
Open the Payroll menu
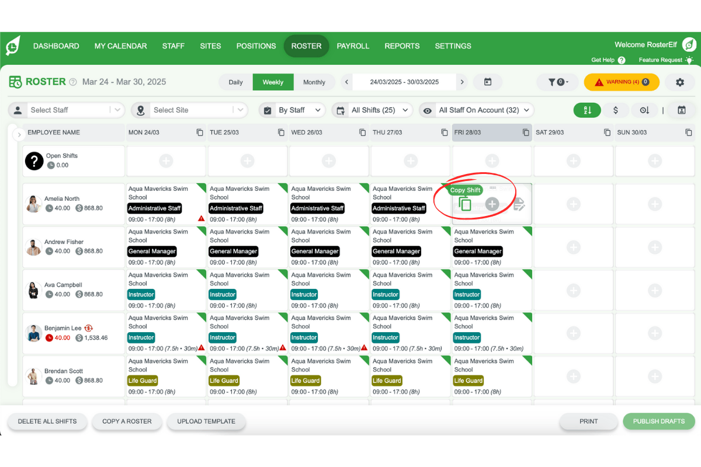coord(353,46)
